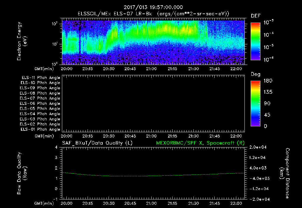Click the 2.0e+04 distance tick label
Viewport: 302px width, 208px height.
coord(258,147)
